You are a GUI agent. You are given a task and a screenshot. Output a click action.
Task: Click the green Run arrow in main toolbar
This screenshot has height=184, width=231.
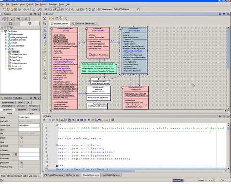(86, 9)
